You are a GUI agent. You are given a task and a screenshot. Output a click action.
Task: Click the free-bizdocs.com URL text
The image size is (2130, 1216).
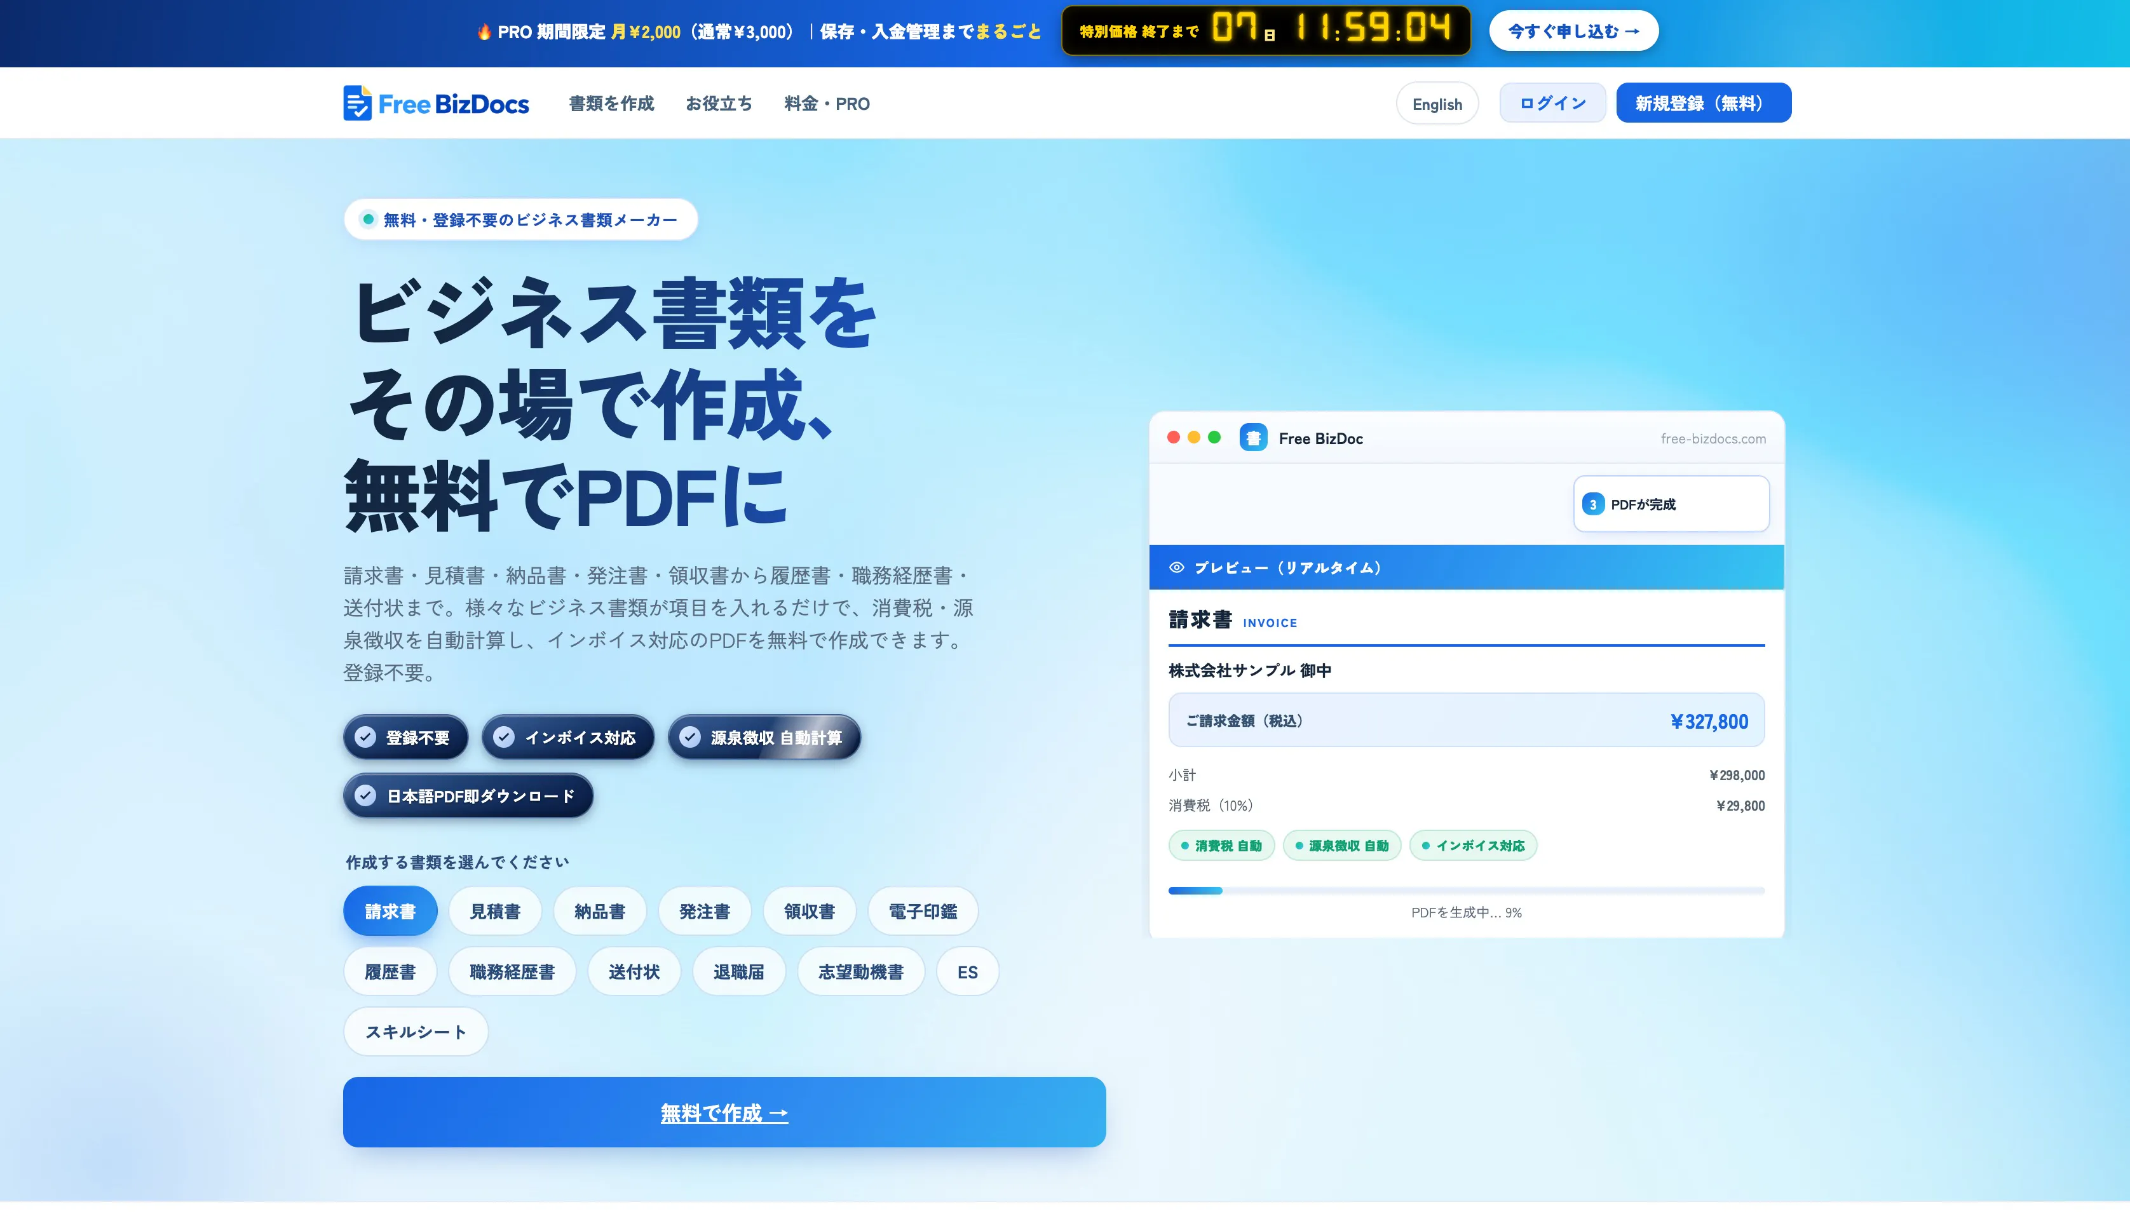pos(1713,438)
